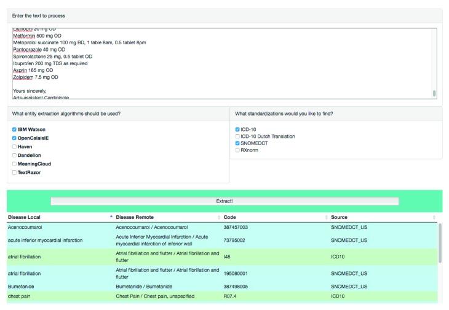
Task: Select the Bumetanide table row
Action: [x=221, y=287]
